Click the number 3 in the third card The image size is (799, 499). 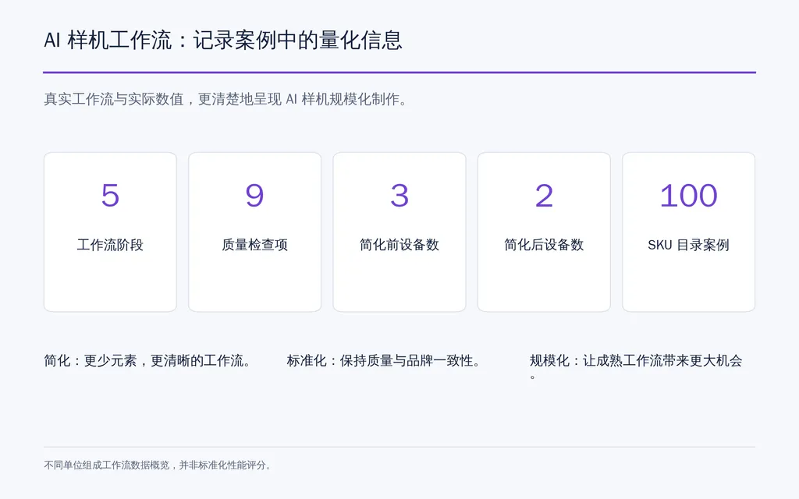pos(399,196)
